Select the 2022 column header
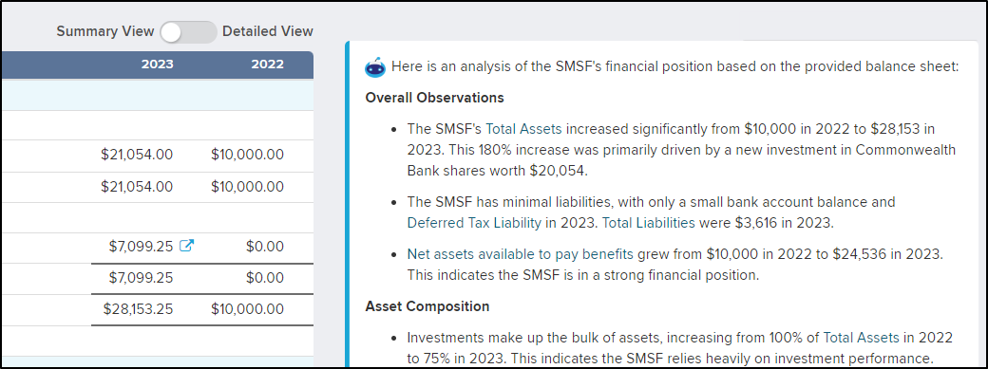 point(267,65)
